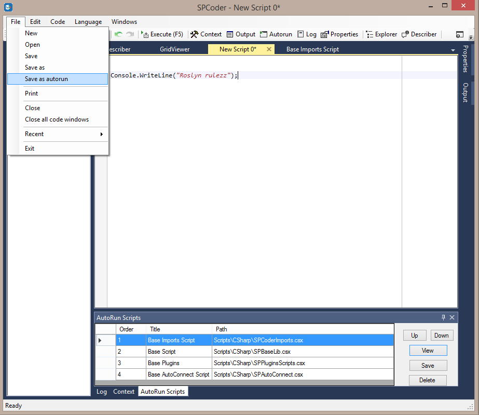Close the AutoRun Scripts panel
The width and height of the screenshot is (479, 415).
(452, 317)
